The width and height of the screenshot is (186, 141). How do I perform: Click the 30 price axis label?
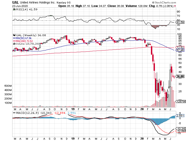(180, 84)
